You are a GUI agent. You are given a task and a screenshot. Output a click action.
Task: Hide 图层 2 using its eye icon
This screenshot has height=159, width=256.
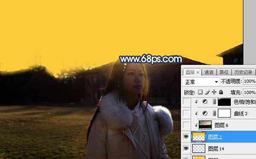[x=186, y=136]
